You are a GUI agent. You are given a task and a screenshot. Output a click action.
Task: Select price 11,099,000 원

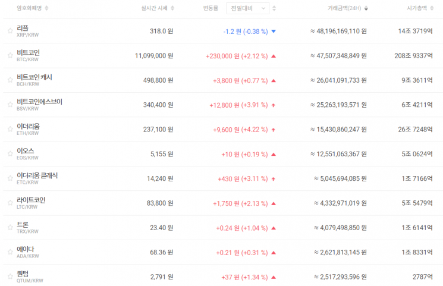coord(154,56)
